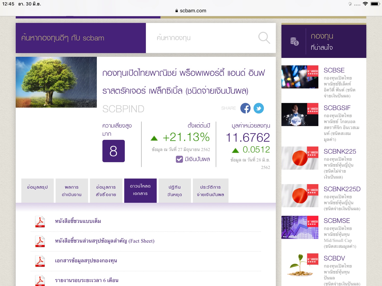Click the coins icon beside กองทุนที่น่าสนใจ
The width and height of the screenshot is (382, 286).
(294, 41)
